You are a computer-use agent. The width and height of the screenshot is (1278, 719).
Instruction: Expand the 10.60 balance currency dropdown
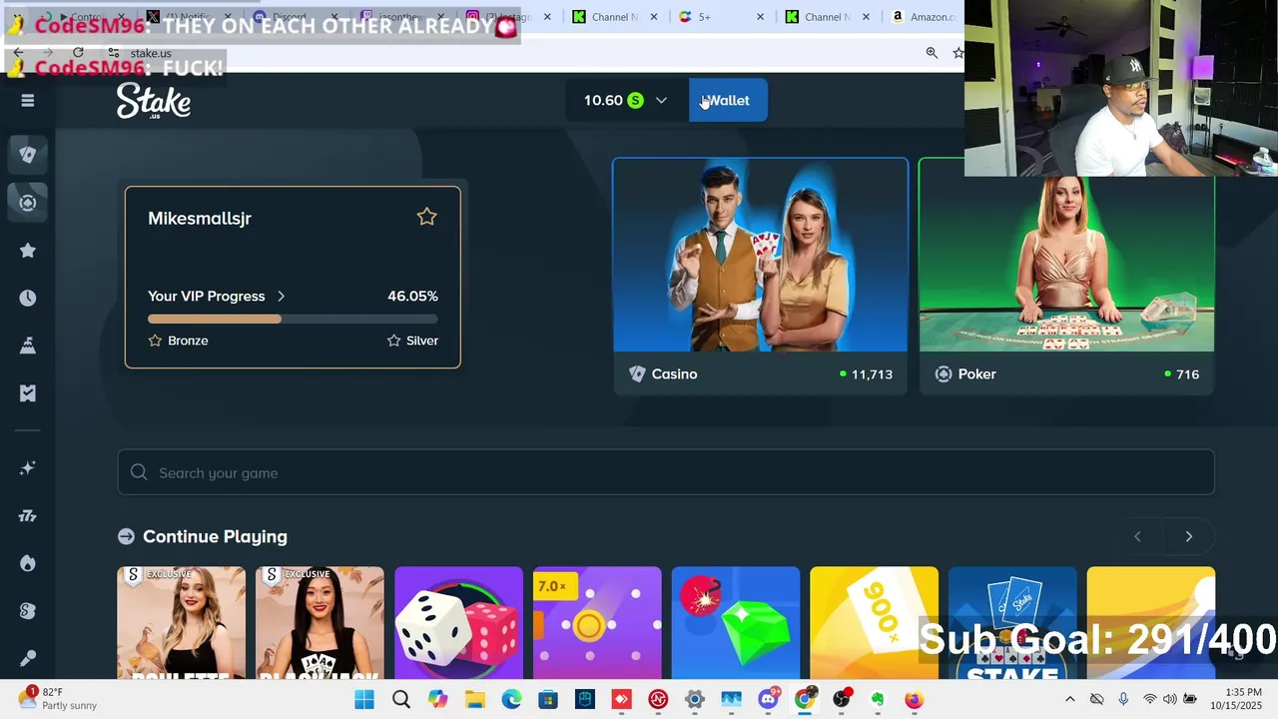(661, 100)
